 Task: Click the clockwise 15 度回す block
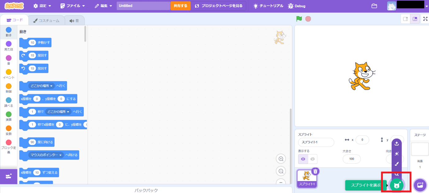[x=34, y=56]
